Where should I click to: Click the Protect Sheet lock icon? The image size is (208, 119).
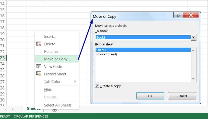point(39,74)
